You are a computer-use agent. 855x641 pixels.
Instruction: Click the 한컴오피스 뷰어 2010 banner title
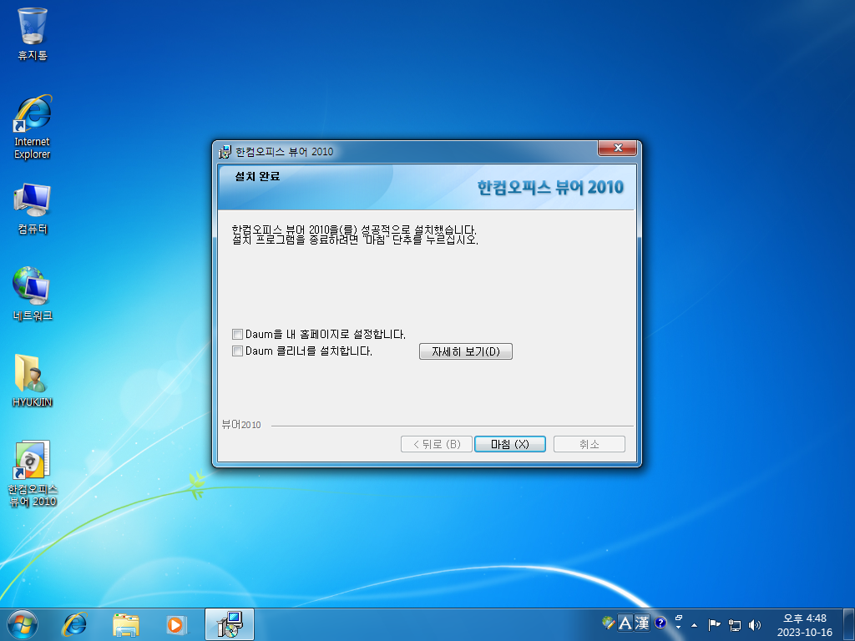point(550,188)
